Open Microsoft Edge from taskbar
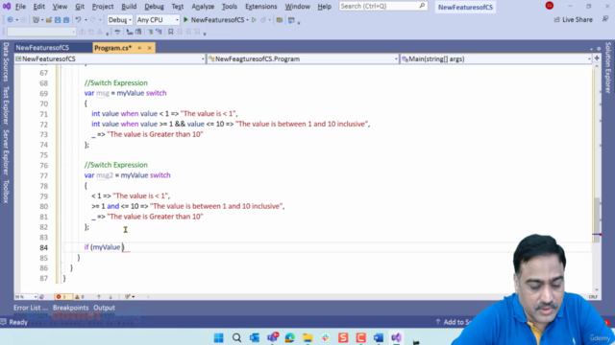 (290, 337)
